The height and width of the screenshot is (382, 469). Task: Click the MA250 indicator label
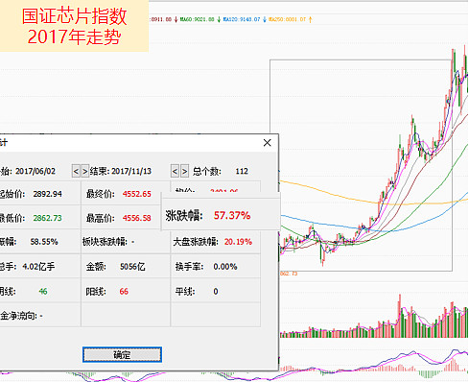coord(287,19)
